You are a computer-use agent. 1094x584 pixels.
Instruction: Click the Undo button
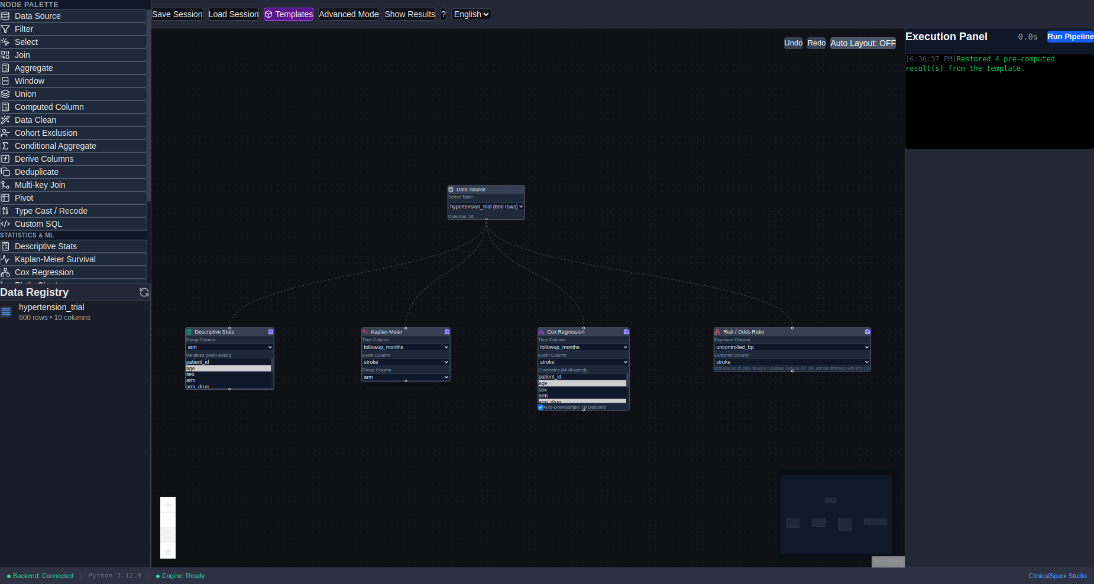click(x=794, y=43)
